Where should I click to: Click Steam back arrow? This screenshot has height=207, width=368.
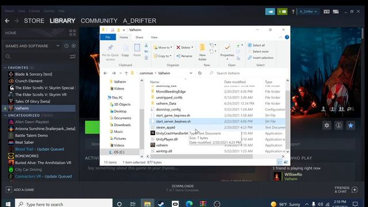pyautogui.click(x=7, y=21)
